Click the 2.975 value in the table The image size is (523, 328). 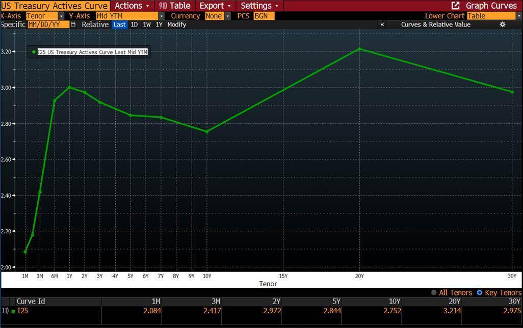pyautogui.click(x=512, y=311)
